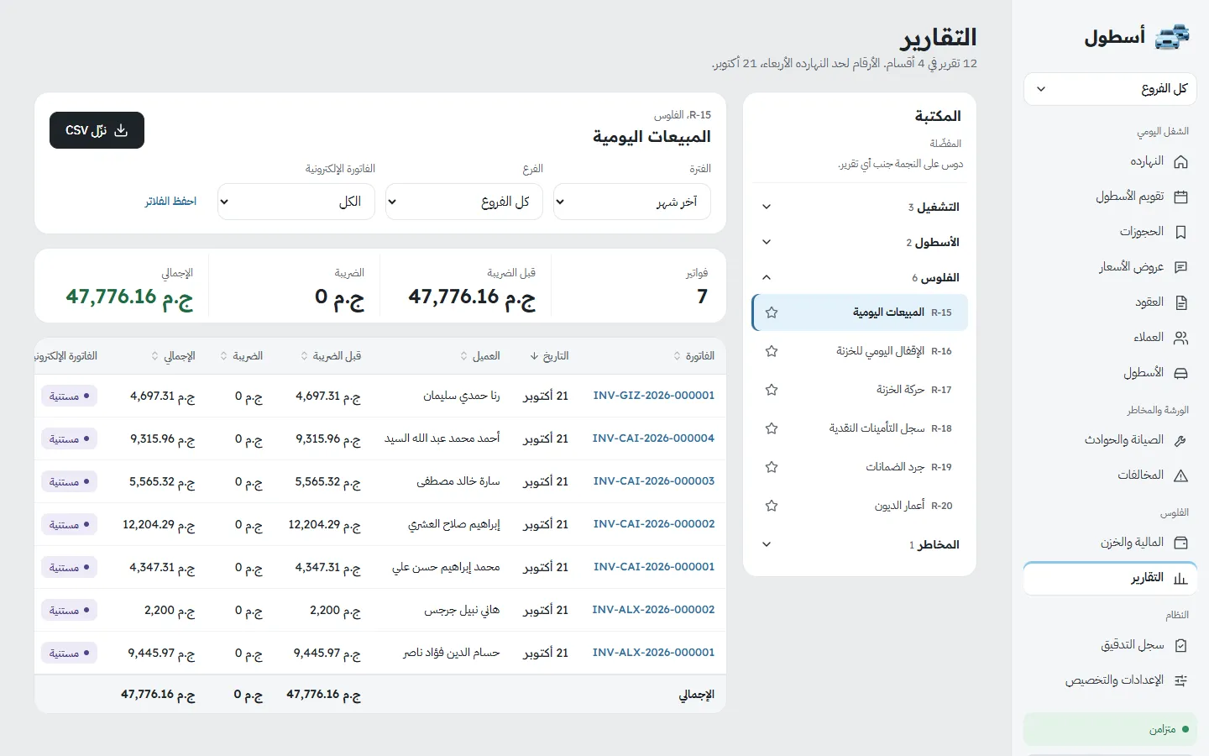Viewport: 1209px width, 756px height.
Task: Open invoice INV-GIZ-2026-000001
Action: (654, 396)
